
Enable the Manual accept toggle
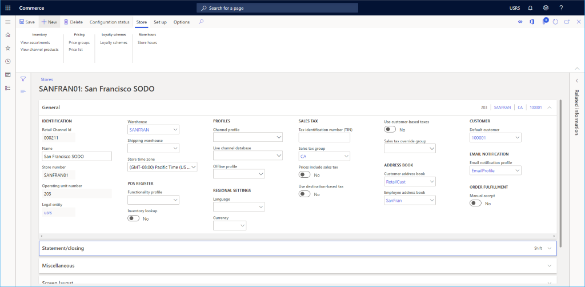[476, 203]
